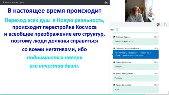
Task: Select message 'Любовь' from Елена Невидимова
Action: pyautogui.click(x=135, y=78)
